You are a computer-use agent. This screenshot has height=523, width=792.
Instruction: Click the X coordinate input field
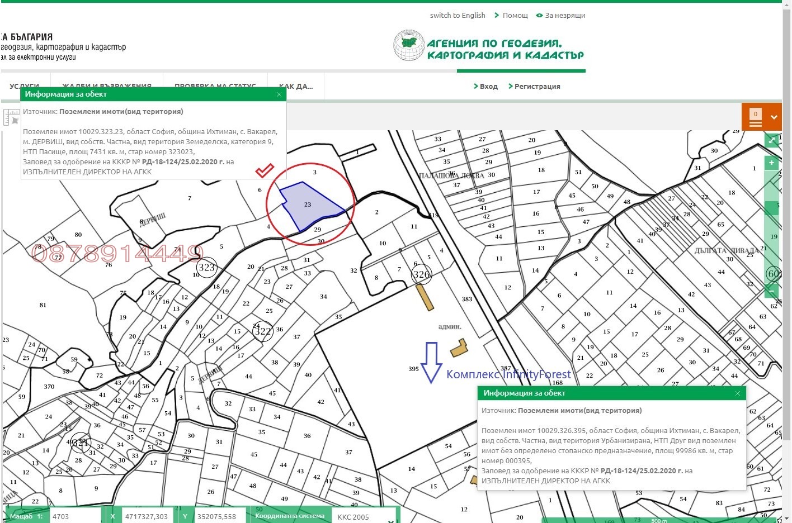(147, 516)
